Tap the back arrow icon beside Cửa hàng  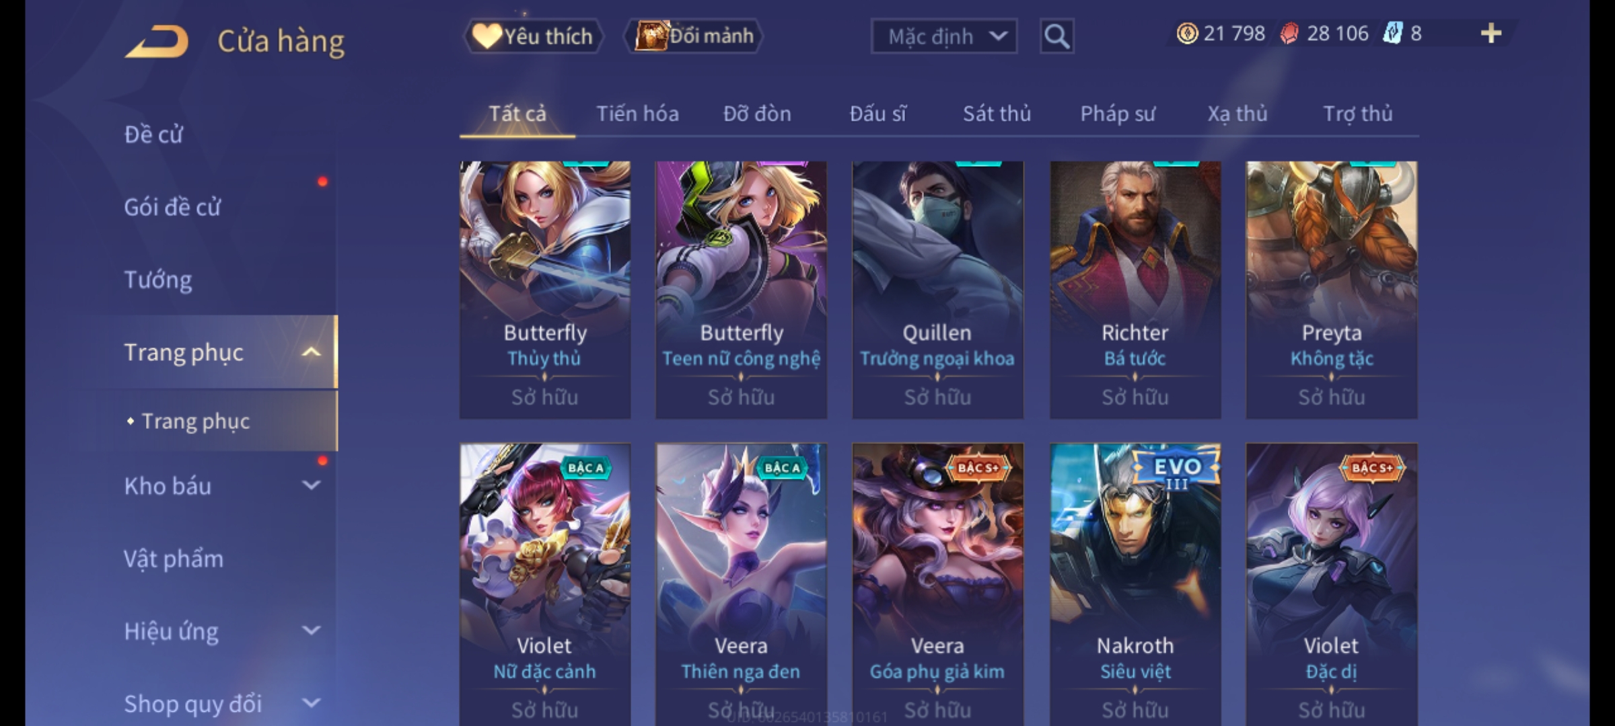coord(157,41)
